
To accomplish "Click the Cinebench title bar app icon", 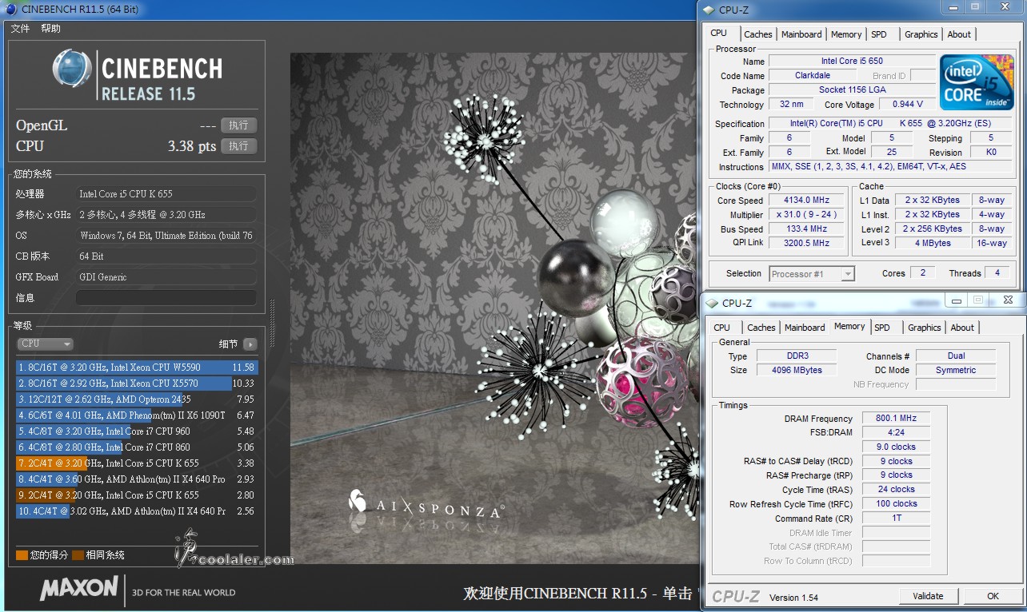I will pos(10,10).
